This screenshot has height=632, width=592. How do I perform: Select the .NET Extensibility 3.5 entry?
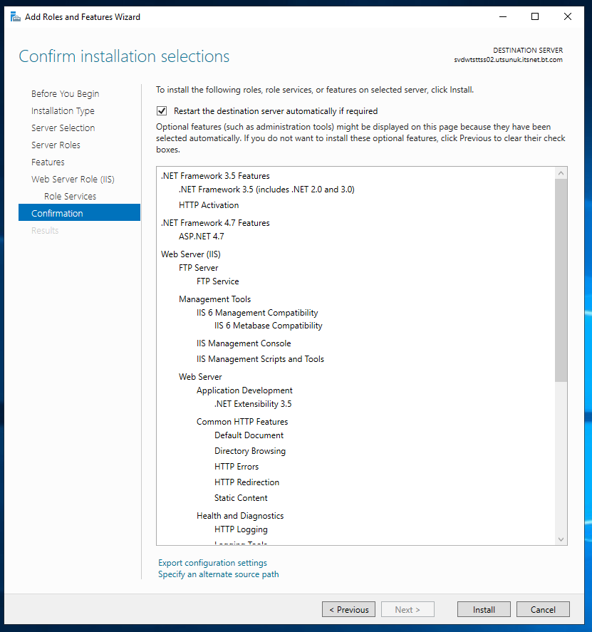(x=253, y=404)
